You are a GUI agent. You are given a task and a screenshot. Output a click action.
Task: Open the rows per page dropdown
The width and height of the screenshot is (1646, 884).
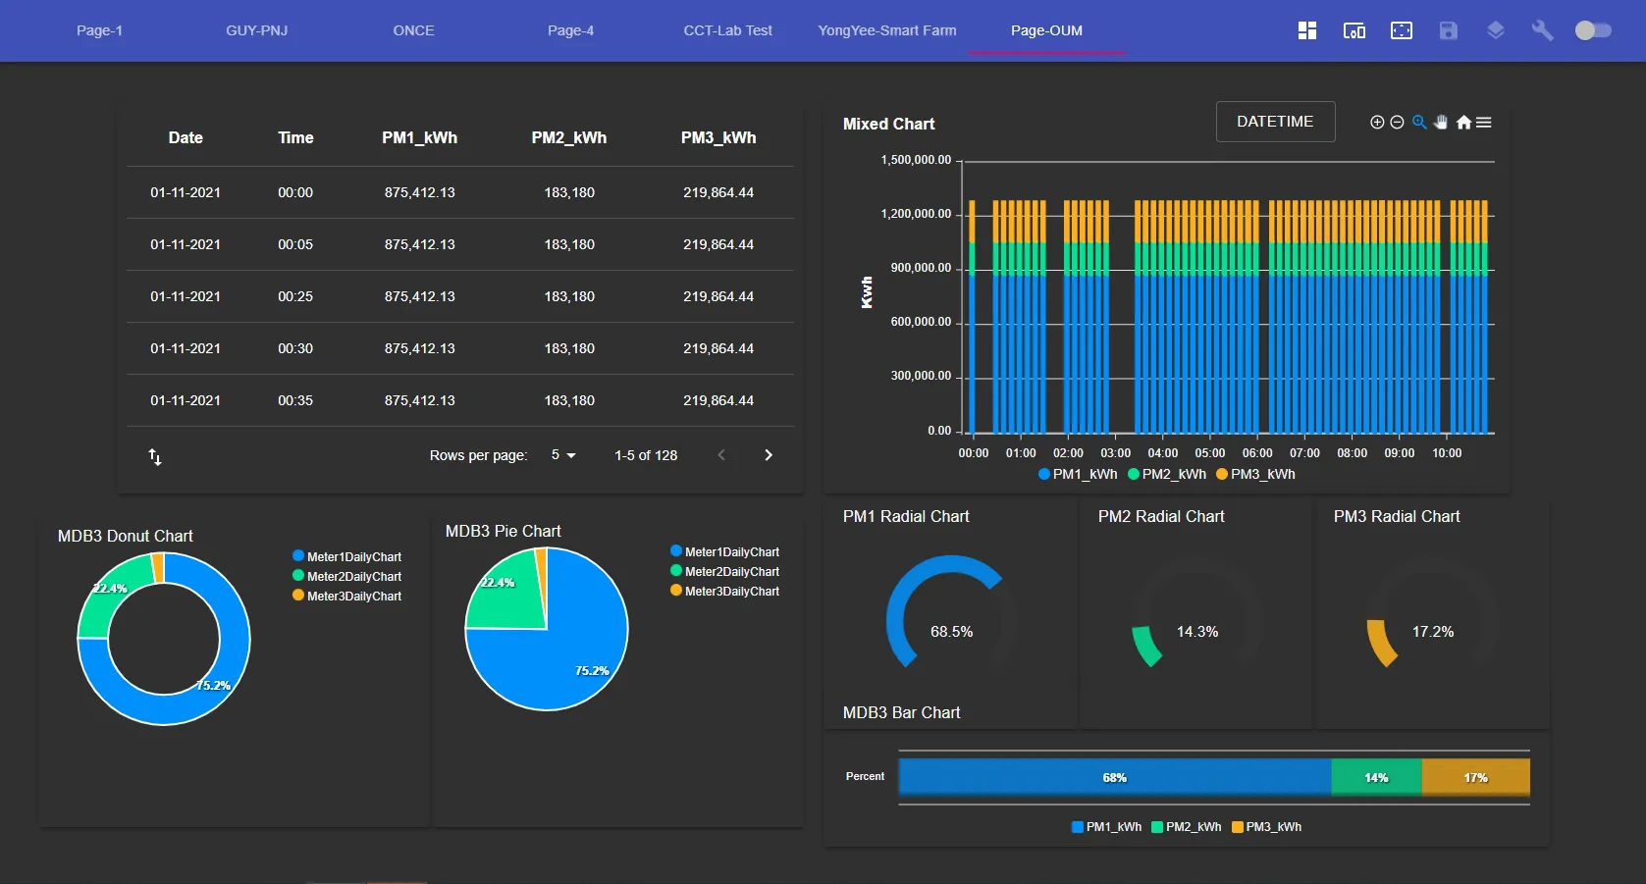(x=563, y=455)
